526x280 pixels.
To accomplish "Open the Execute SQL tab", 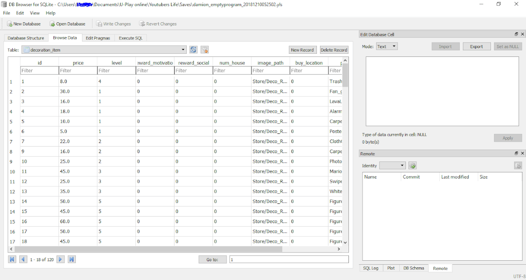I will [x=131, y=38].
